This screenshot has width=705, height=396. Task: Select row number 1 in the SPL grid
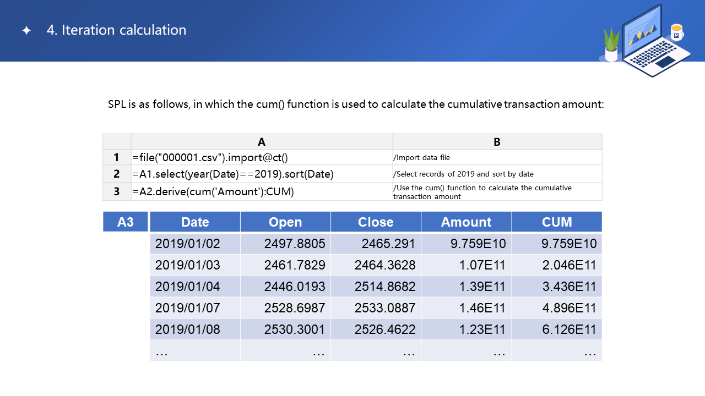[117, 158]
